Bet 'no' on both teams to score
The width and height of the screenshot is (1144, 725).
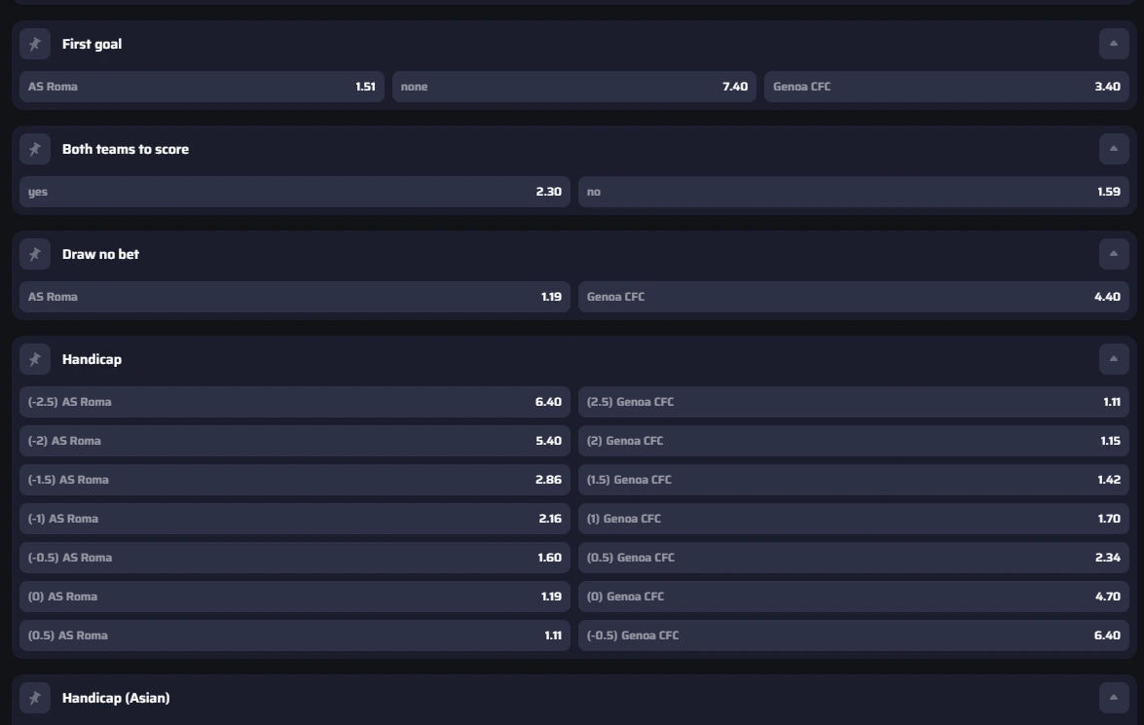pos(853,192)
